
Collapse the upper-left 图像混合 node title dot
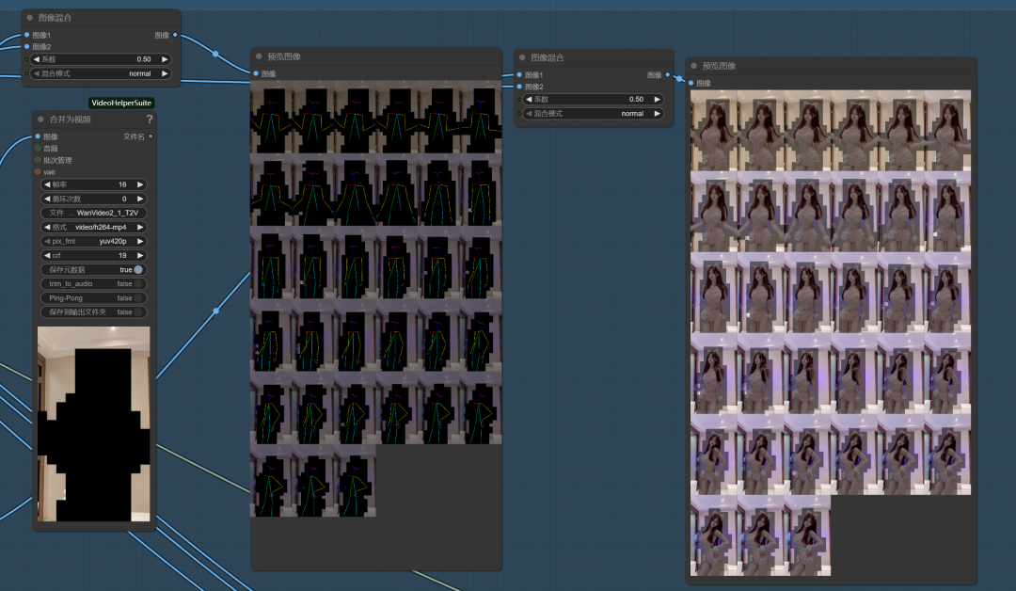pos(30,18)
